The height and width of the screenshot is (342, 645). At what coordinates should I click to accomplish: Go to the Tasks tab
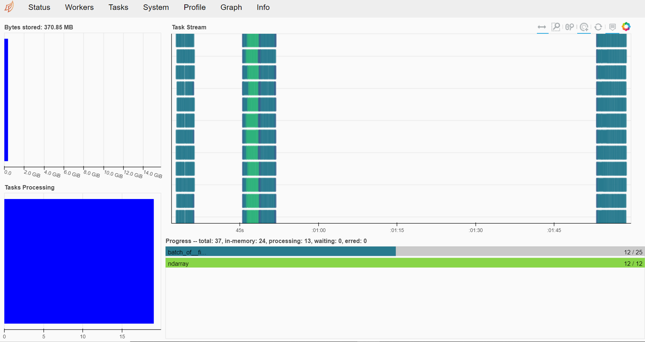tap(118, 7)
